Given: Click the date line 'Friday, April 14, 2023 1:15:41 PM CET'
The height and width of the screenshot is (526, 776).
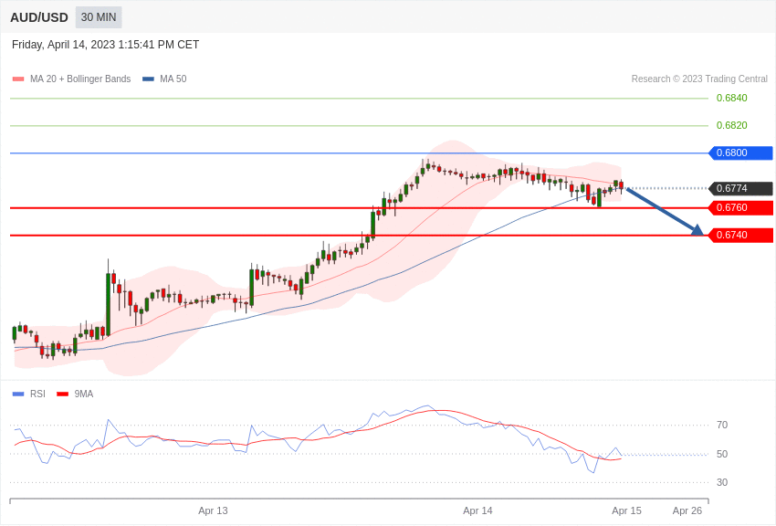Looking at the screenshot, I should [105, 45].
